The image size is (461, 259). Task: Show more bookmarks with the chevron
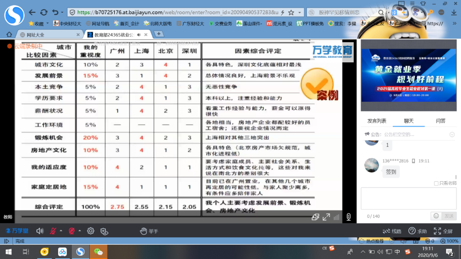[x=455, y=24]
